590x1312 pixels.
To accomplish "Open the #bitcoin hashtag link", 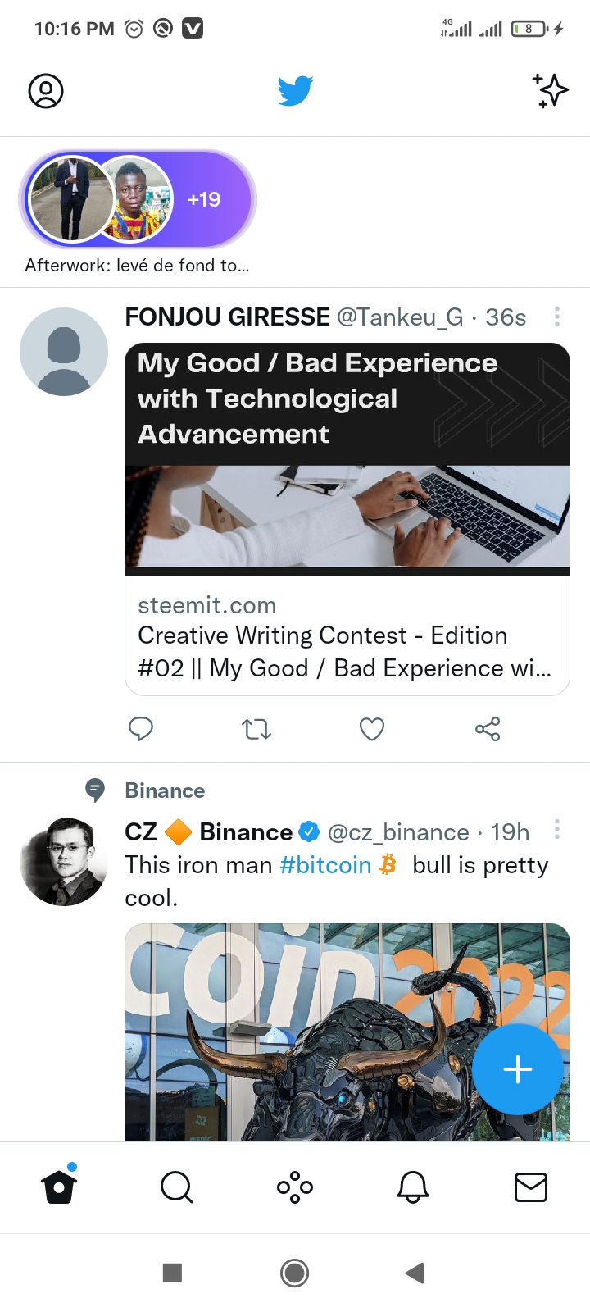I will pos(325,865).
